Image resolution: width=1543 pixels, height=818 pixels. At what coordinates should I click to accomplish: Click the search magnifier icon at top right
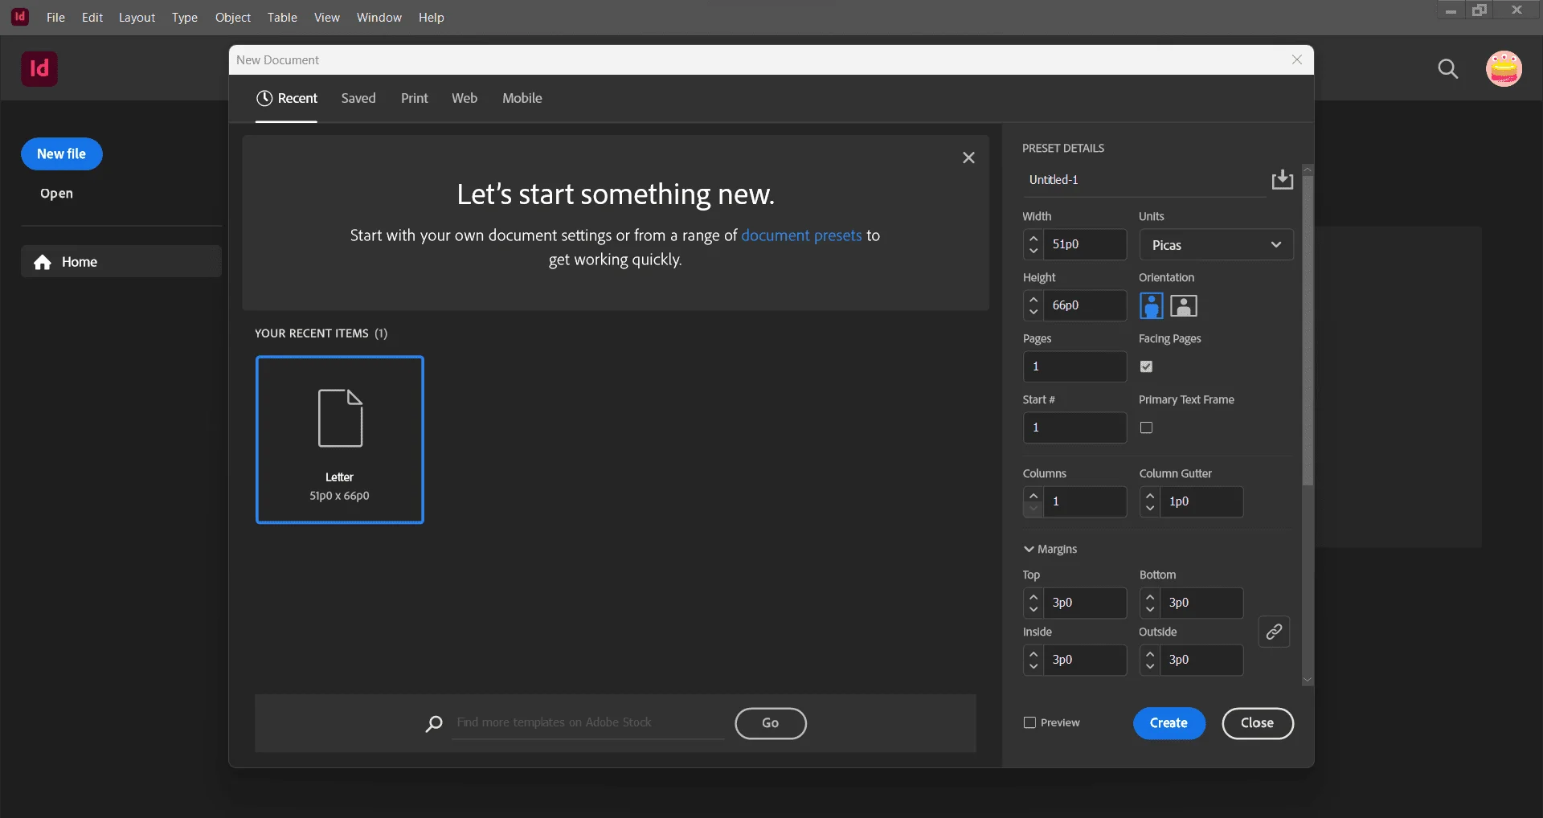click(1448, 69)
